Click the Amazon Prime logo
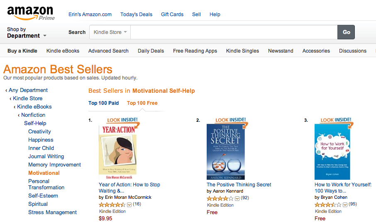The width and height of the screenshot is (376, 222). (31, 13)
